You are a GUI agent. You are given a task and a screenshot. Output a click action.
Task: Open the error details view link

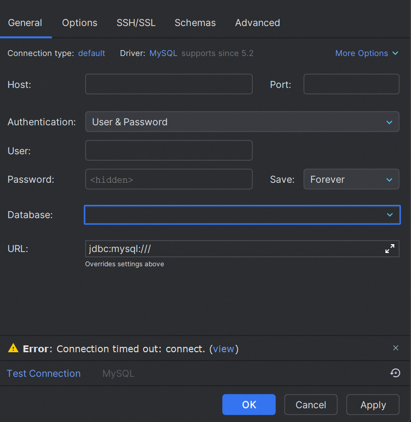pyautogui.click(x=223, y=349)
